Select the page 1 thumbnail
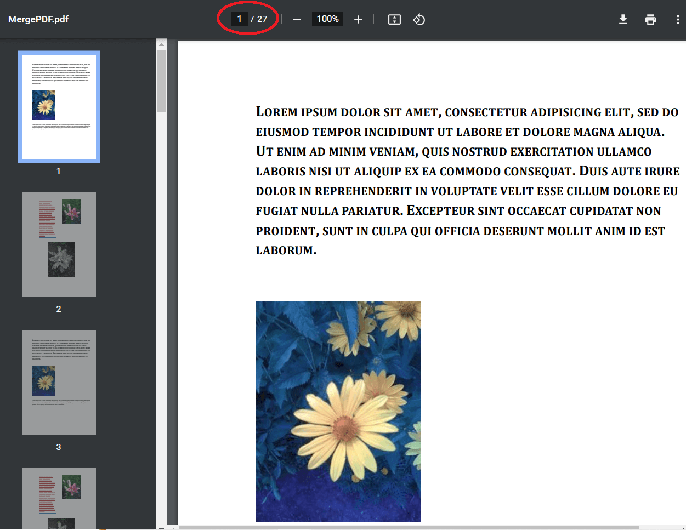Viewport: 686px width, 530px height. [x=59, y=107]
